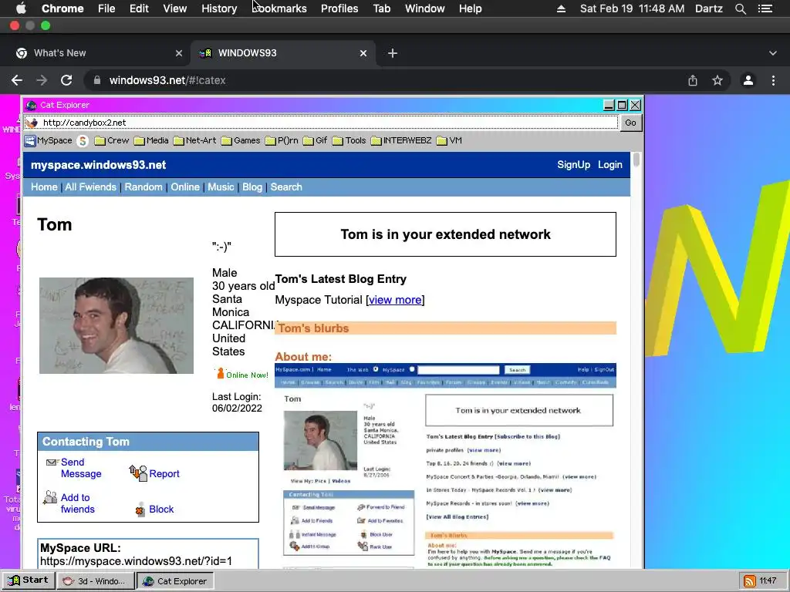Image resolution: width=790 pixels, height=592 pixels.
Task: Click the Chrome forward arrow
Action: tap(42, 80)
